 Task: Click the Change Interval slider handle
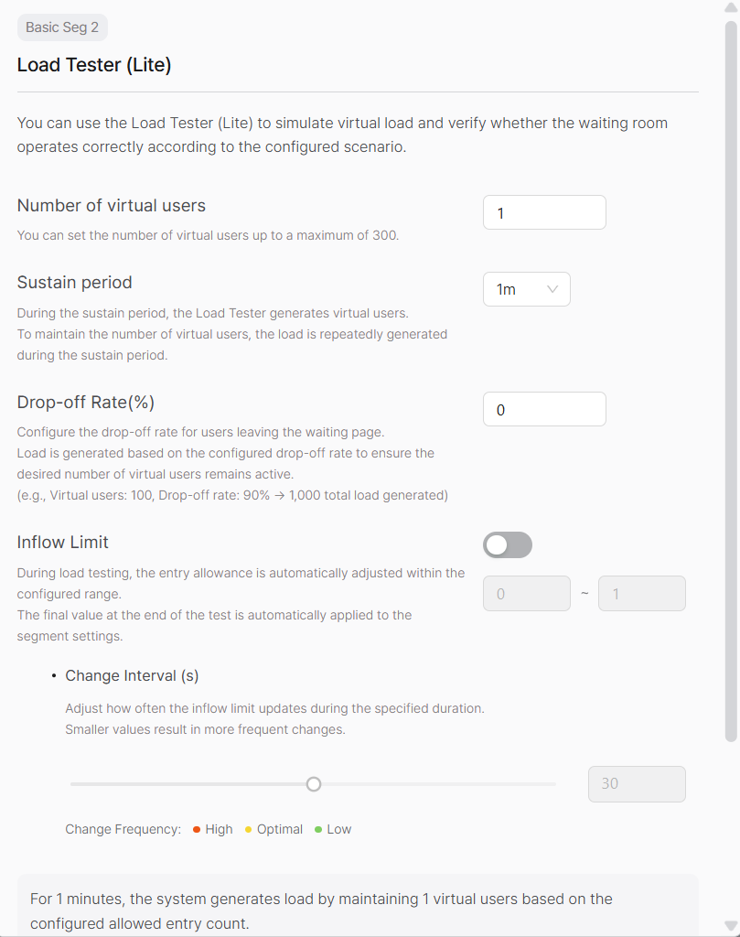pos(314,784)
